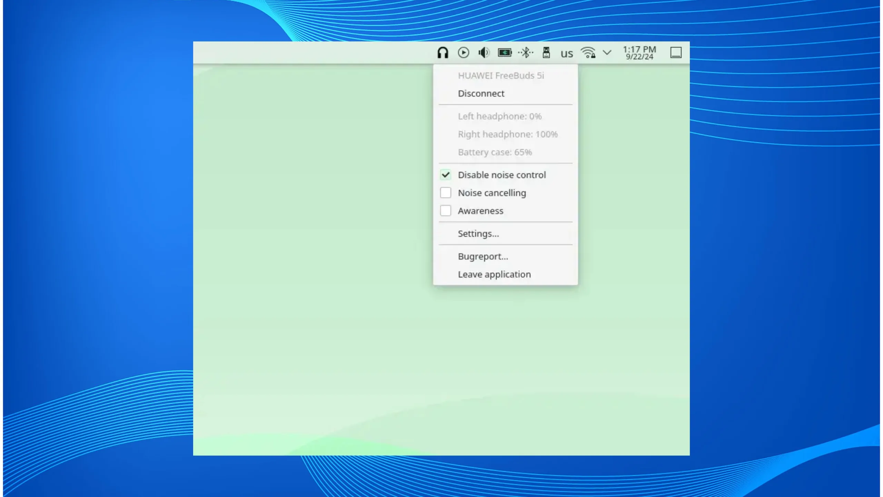Open the Settings... menu entry
The image size is (883, 497).
pos(505,234)
